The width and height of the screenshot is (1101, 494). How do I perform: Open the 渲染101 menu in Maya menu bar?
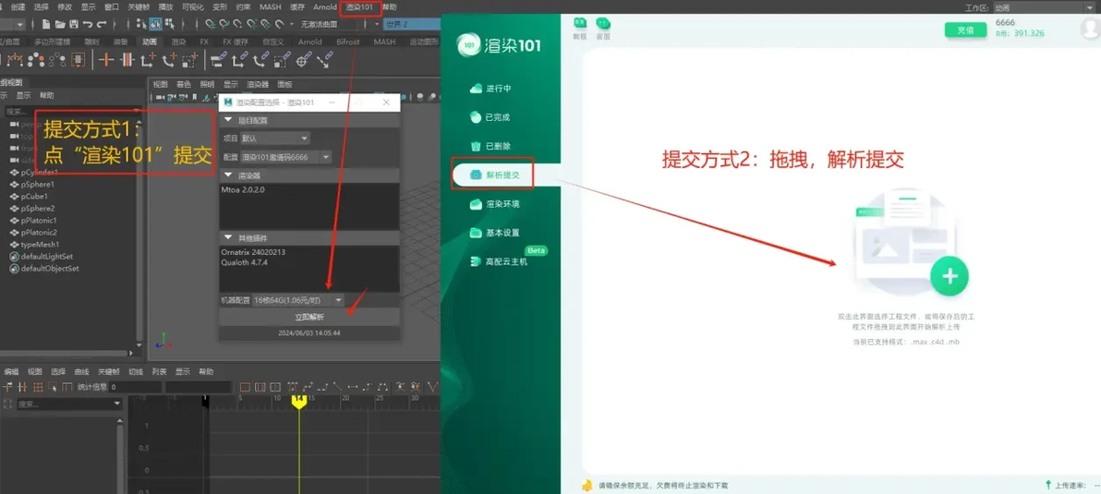[359, 7]
